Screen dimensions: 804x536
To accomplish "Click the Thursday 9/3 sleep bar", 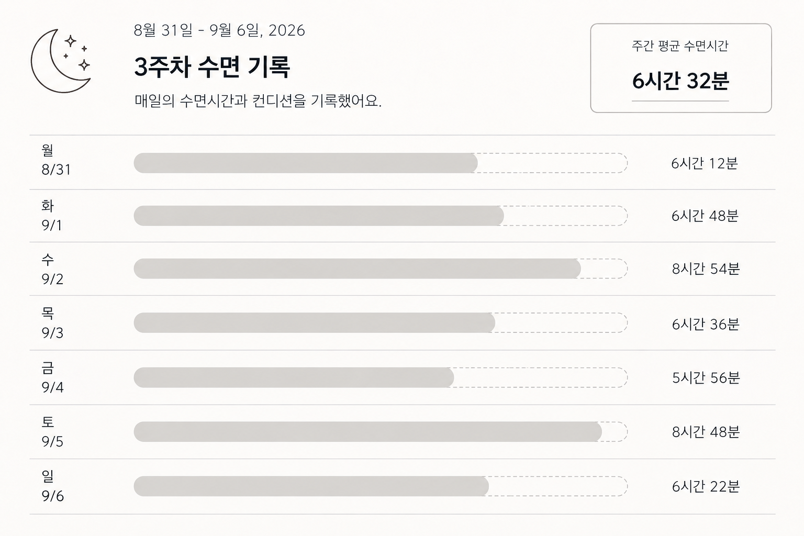I will (x=381, y=323).
